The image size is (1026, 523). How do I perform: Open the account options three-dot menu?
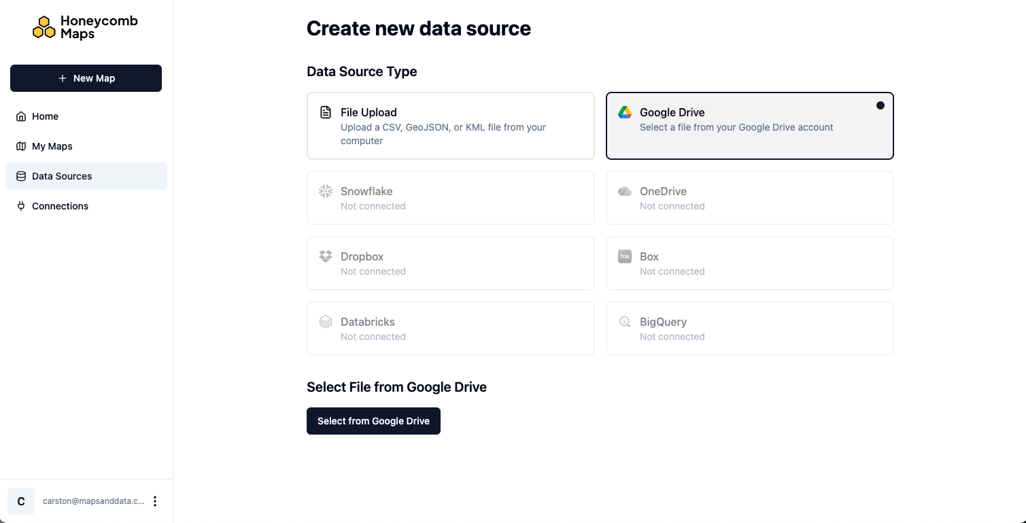coord(155,501)
